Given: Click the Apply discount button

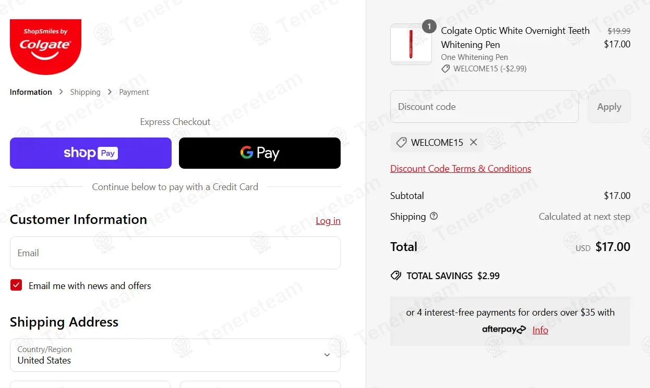Looking at the screenshot, I should tap(609, 107).
